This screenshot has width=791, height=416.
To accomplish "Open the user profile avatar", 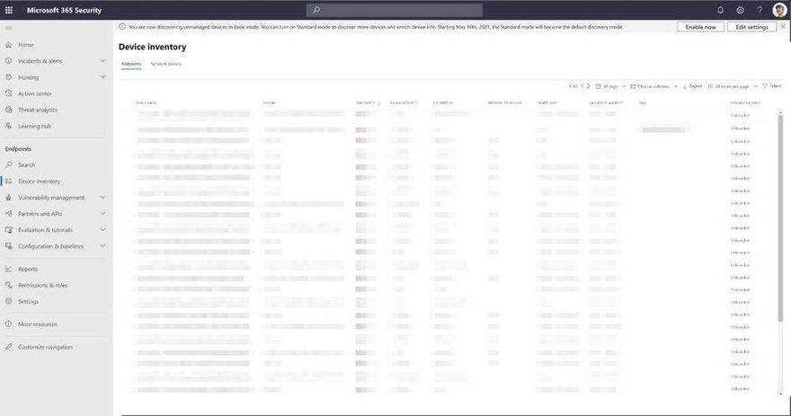I will [x=779, y=10].
